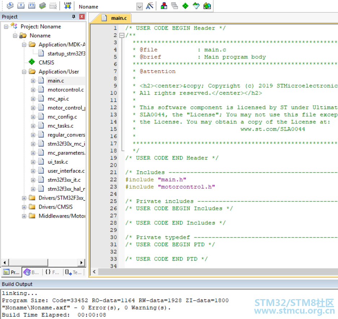Switch to the Functions tab with braces icon

pos(52,272)
